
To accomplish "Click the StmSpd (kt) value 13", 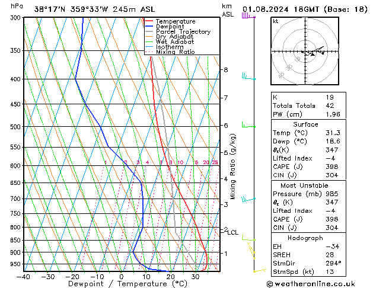I will 330,271.
